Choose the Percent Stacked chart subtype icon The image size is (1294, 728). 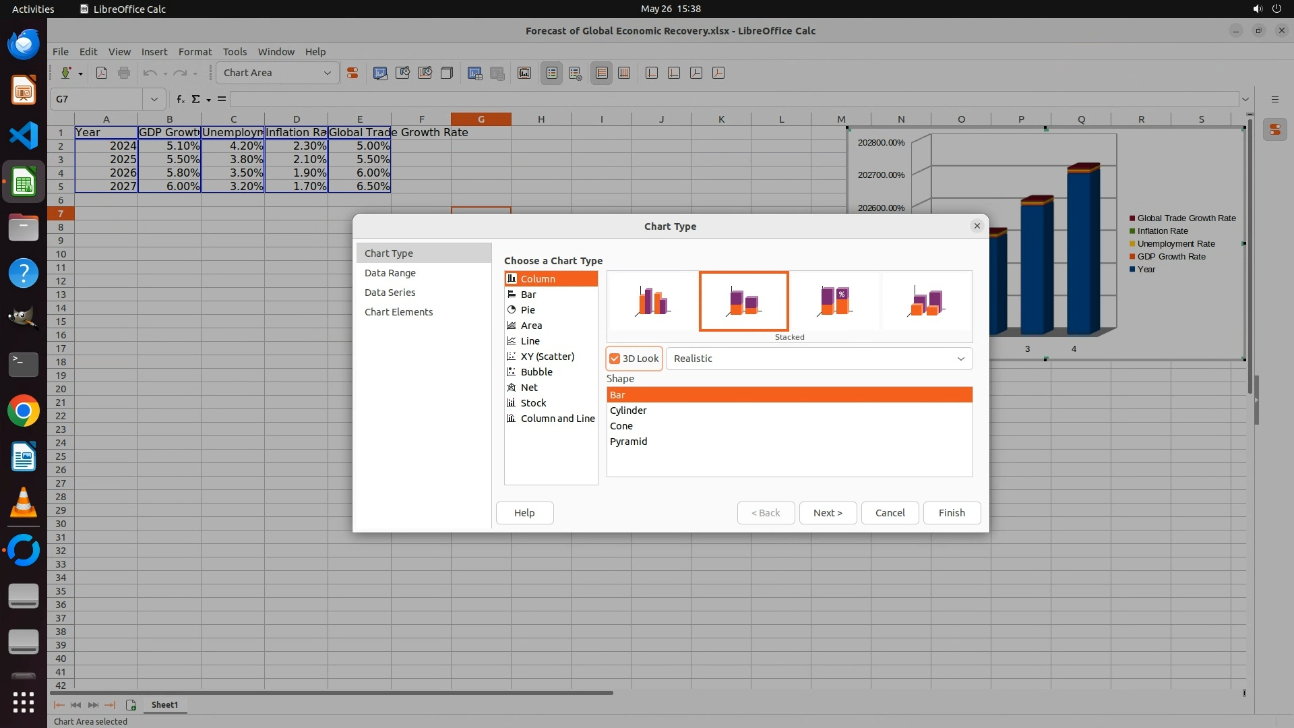834,301
